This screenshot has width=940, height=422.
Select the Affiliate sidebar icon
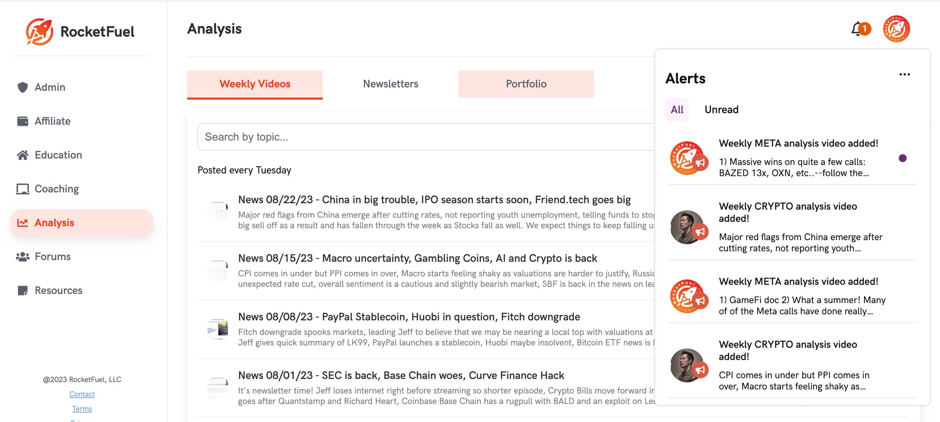point(22,120)
